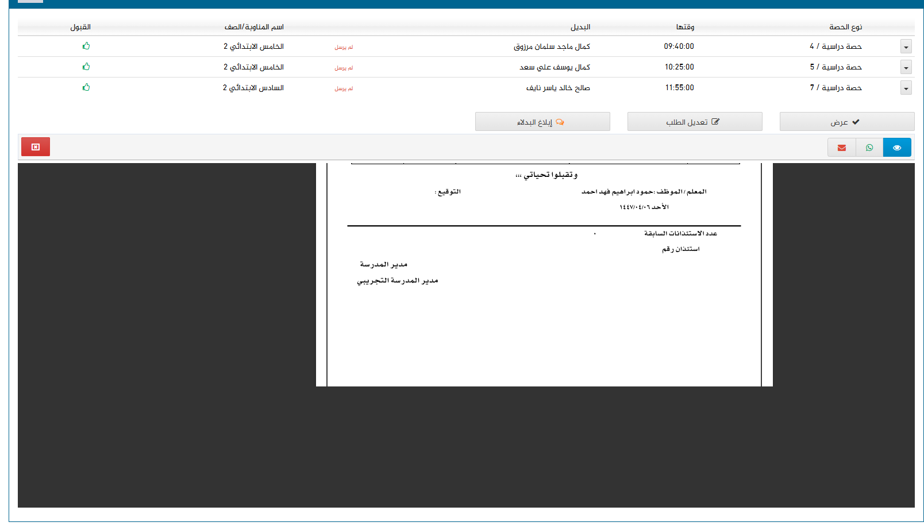Image resolution: width=924 pixels, height=530 pixels.
Task: Click thumbs-up icon for period 7 row
Action: 86,87
